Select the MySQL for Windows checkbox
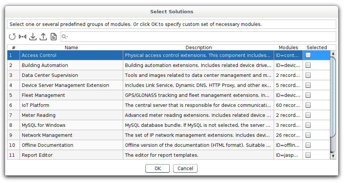 point(308,125)
